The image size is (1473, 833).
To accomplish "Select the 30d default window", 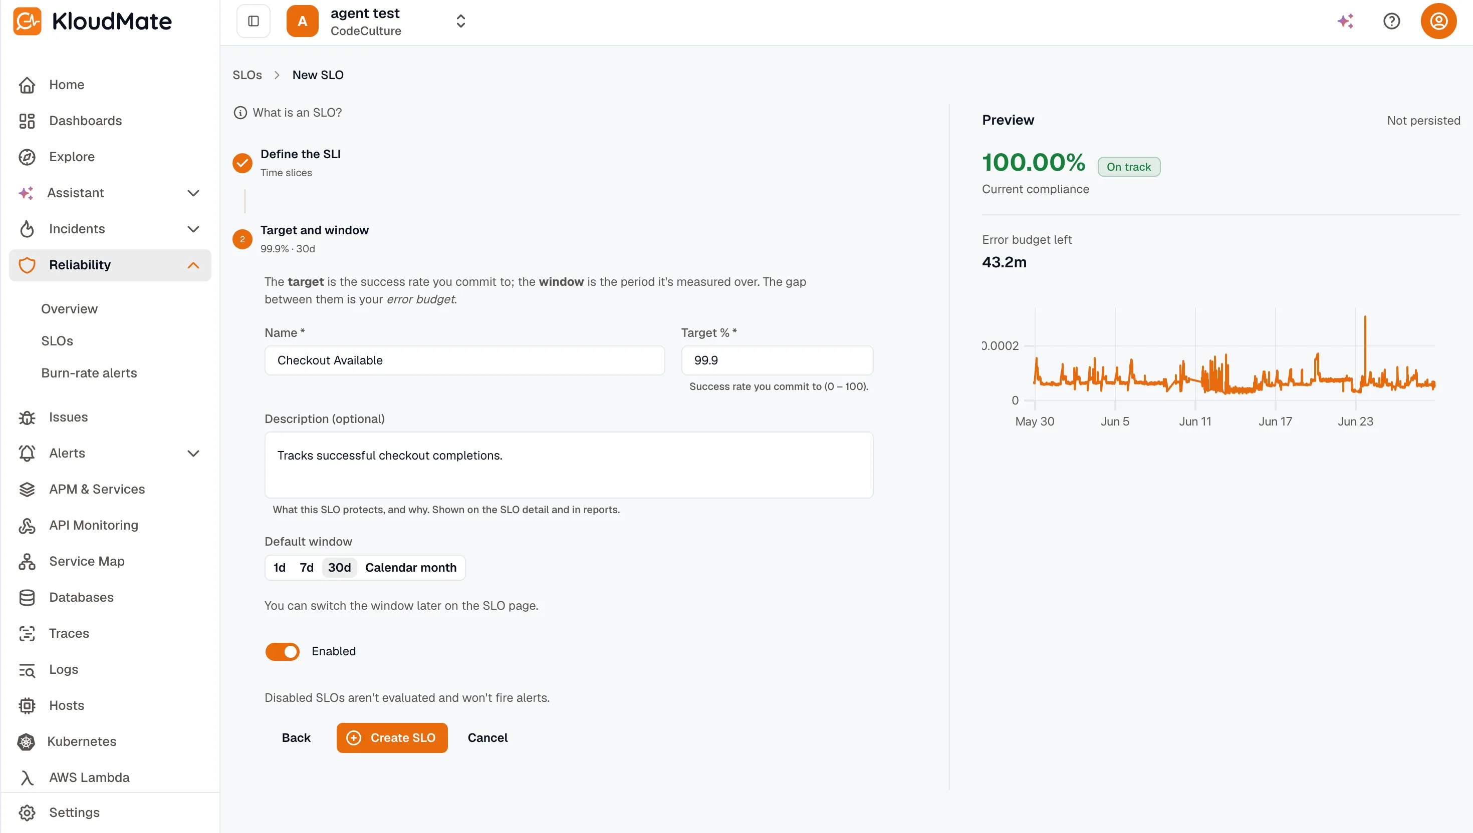I will [340, 568].
